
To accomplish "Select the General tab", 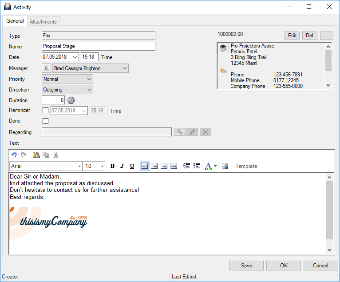I will point(15,21).
